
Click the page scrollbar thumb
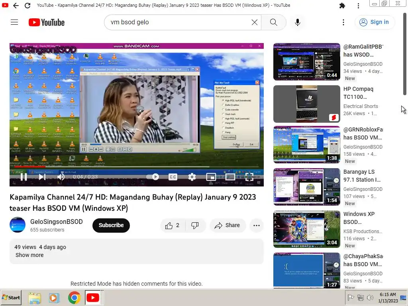[405, 54]
